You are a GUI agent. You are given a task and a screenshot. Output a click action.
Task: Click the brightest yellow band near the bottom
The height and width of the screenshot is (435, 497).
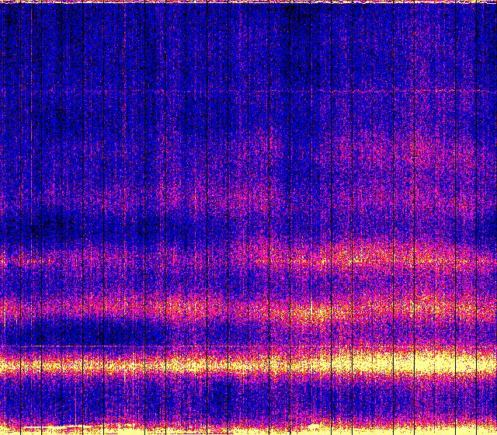click(x=248, y=363)
